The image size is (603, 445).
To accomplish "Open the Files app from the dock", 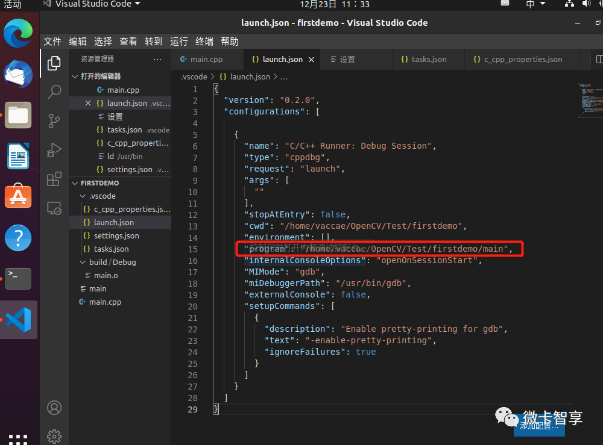I will [18, 115].
